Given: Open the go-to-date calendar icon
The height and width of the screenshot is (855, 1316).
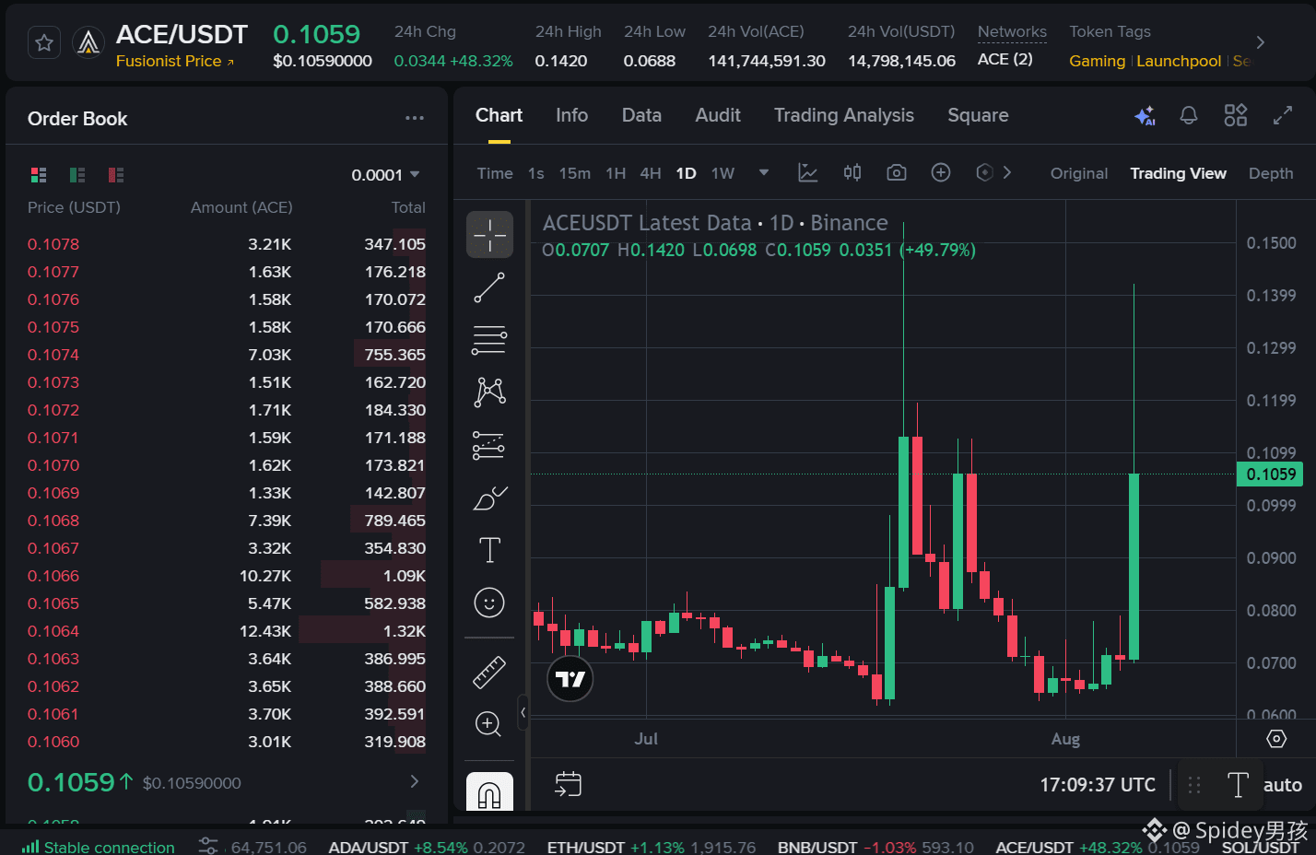Looking at the screenshot, I should tap(568, 784).
